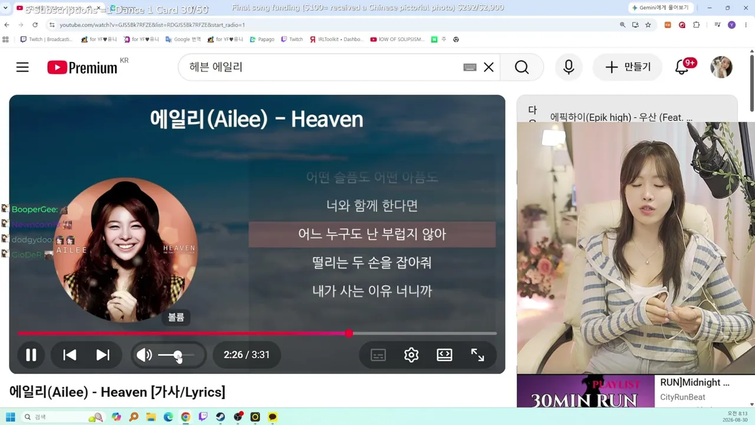This screenshot has height=425, width=755.
Task: Adjust the volume slider handle
Action: (178, 355)
